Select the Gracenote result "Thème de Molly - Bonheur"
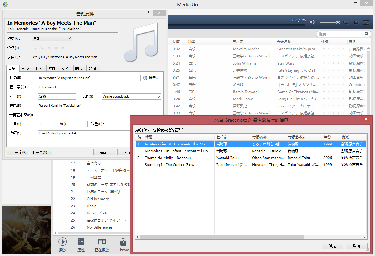Image resolution: width=375 pixels, height=256 pixels. (x=168, y=158)
